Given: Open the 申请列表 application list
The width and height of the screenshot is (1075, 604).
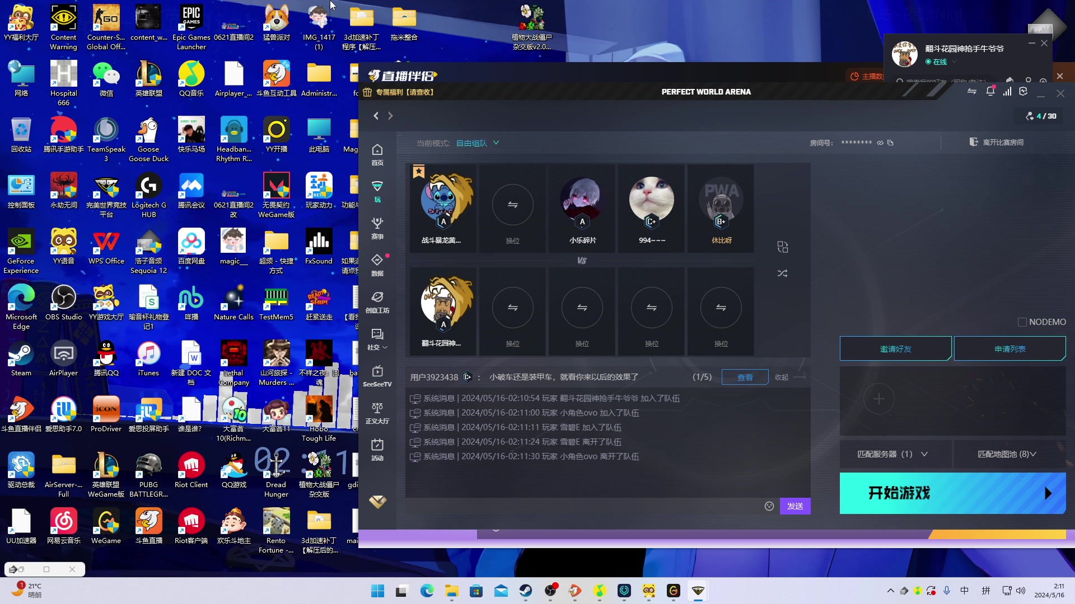Looking at the screenshot, I should [x=1010, y=348].
